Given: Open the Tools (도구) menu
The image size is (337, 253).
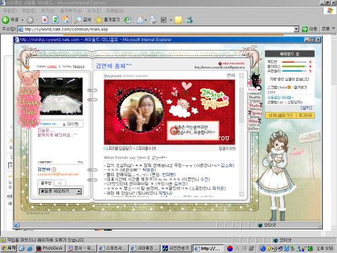Looking at the screenshot, I should (94, 11).
